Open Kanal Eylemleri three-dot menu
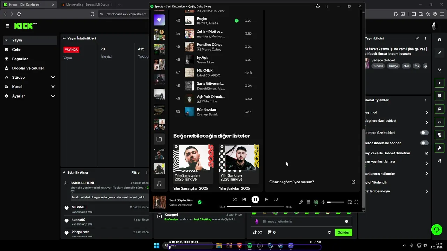447x251 pixels. 425,100
